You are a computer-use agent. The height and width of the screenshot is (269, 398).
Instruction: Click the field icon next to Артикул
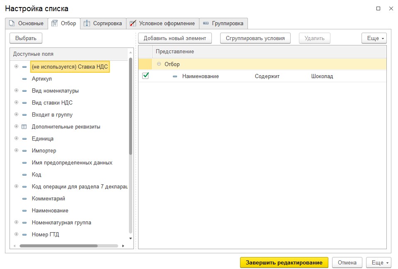[24, 79]
